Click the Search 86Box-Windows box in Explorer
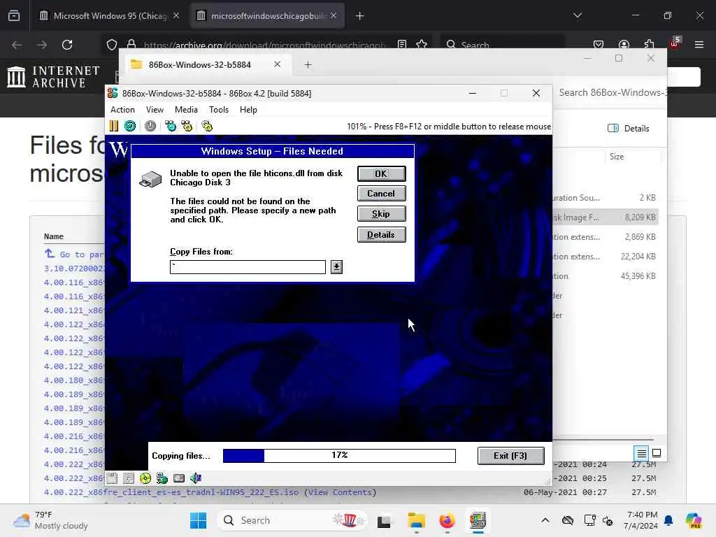The width and height of the screenshot is (716, 537). coord(611,93)
